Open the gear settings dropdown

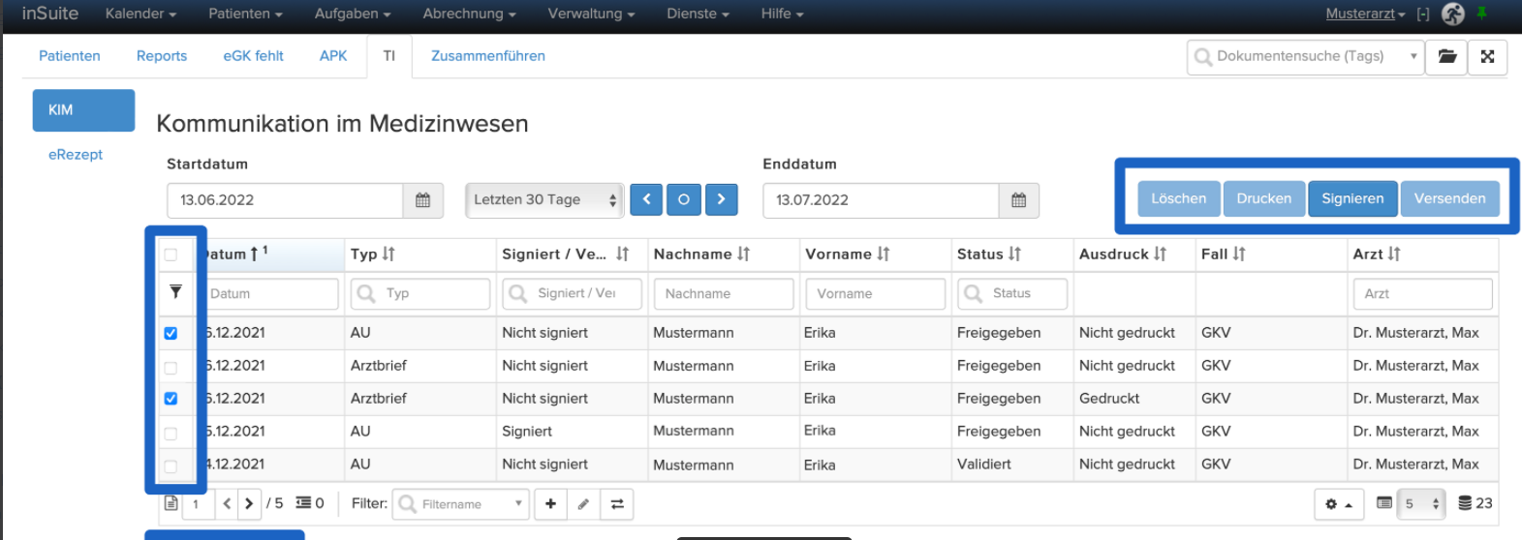click(1340, 504)
